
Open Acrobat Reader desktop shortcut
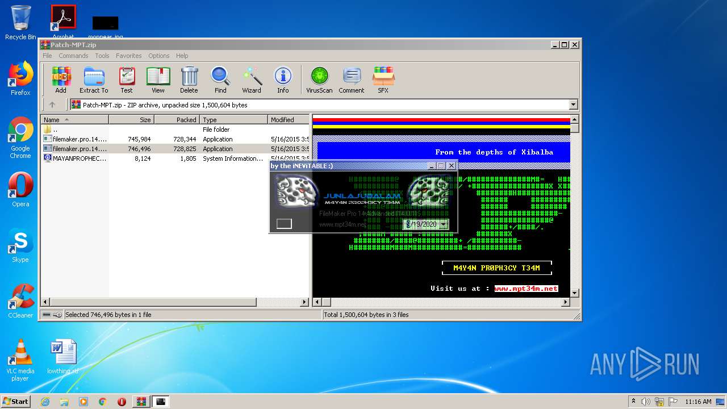point(64,22)
